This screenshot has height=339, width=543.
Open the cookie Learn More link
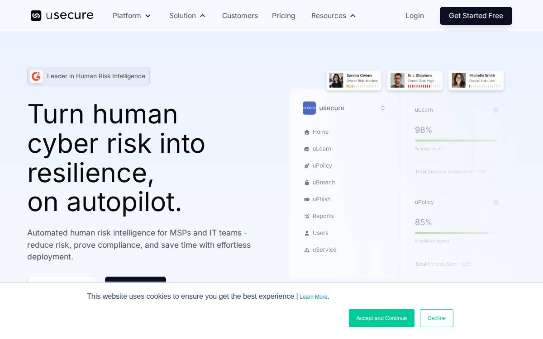point(313,297)
